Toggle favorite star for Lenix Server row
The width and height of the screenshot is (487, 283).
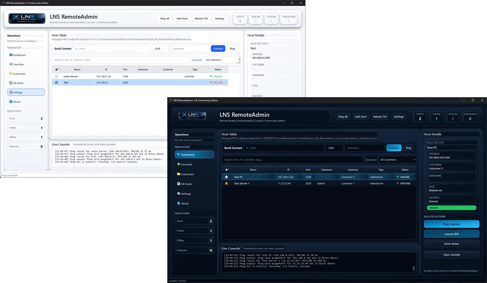click(57, 77)
